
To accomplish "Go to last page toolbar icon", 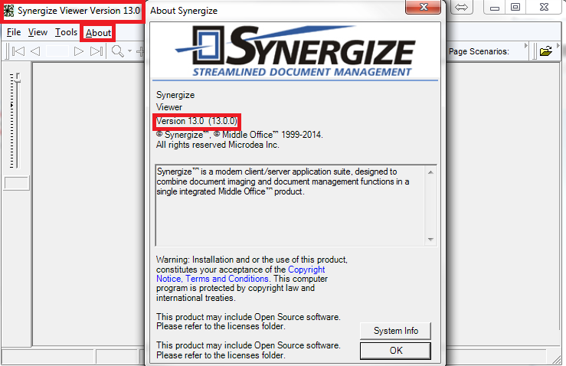I will pyautogui.click(x=97, y=51).
